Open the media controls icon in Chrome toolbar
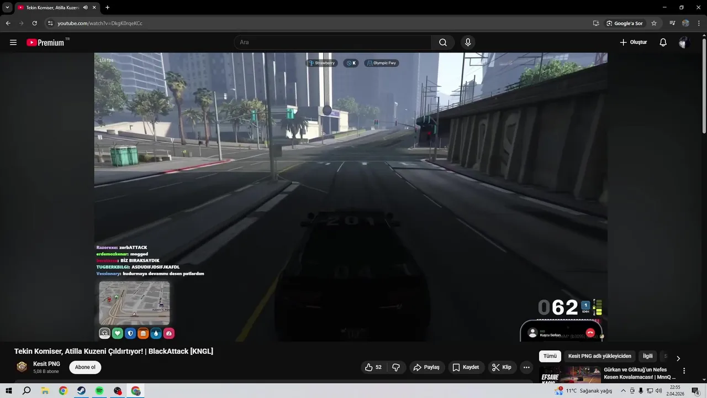Image resolution: width=707 pixels, height=398 pixels. 672,23
